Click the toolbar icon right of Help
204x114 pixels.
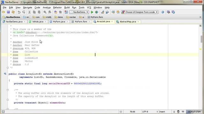[169, 12]
